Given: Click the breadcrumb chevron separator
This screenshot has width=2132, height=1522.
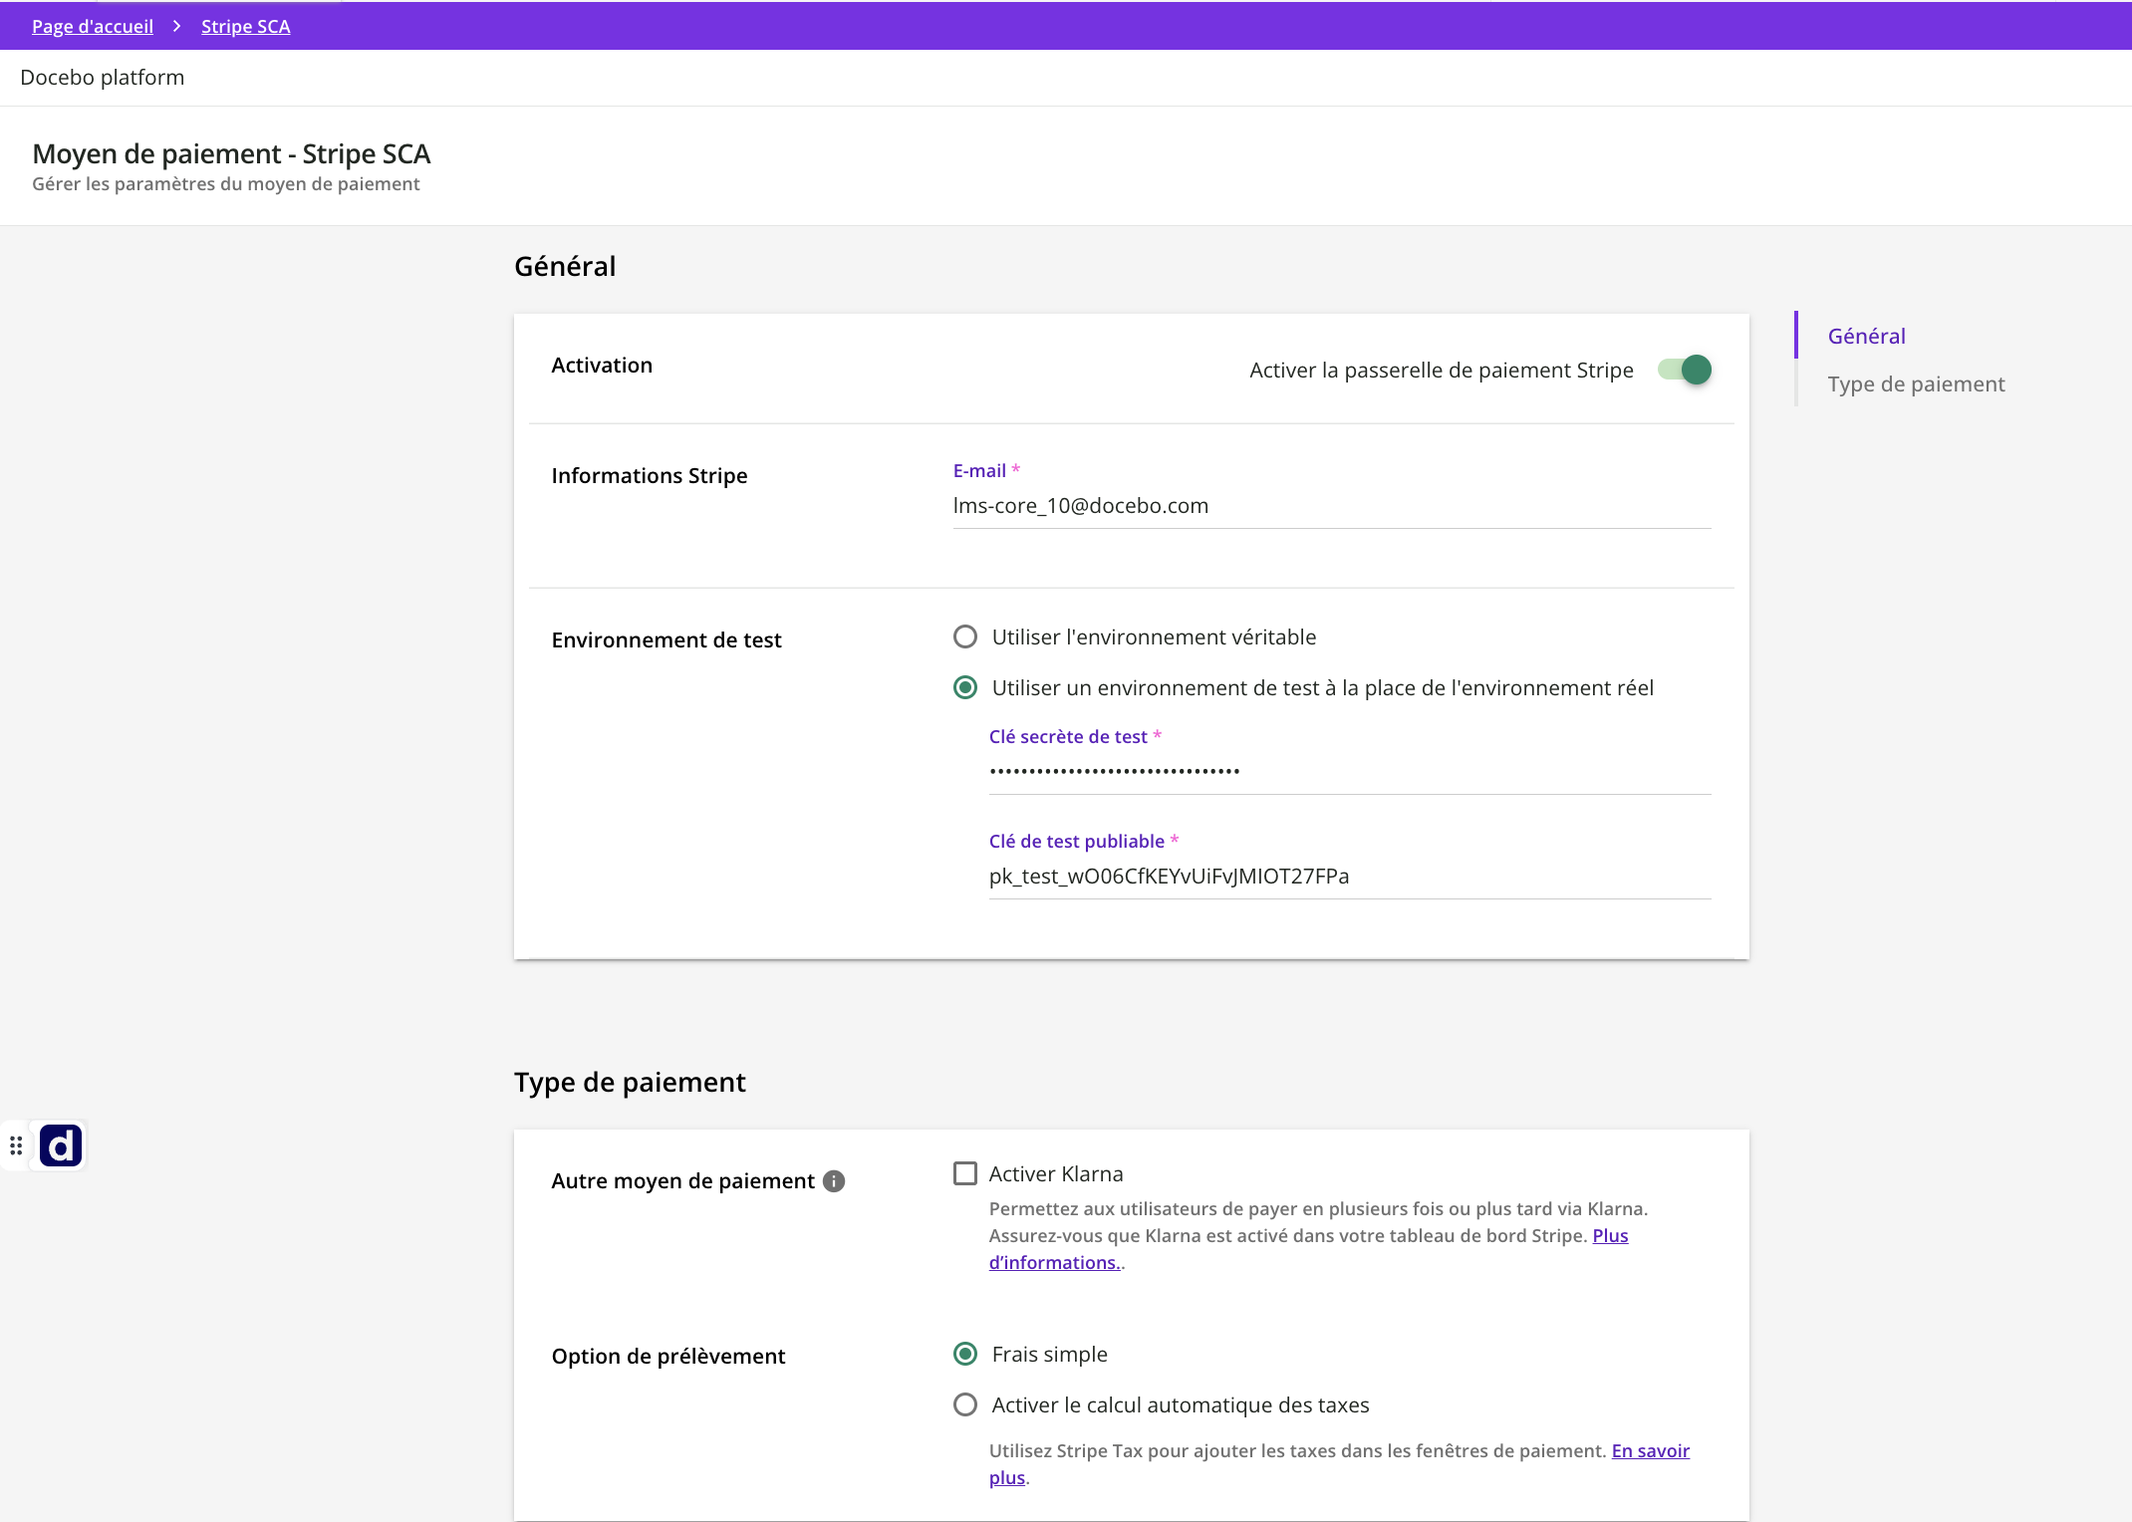Looking at the screenshot, I should point(177,26).
